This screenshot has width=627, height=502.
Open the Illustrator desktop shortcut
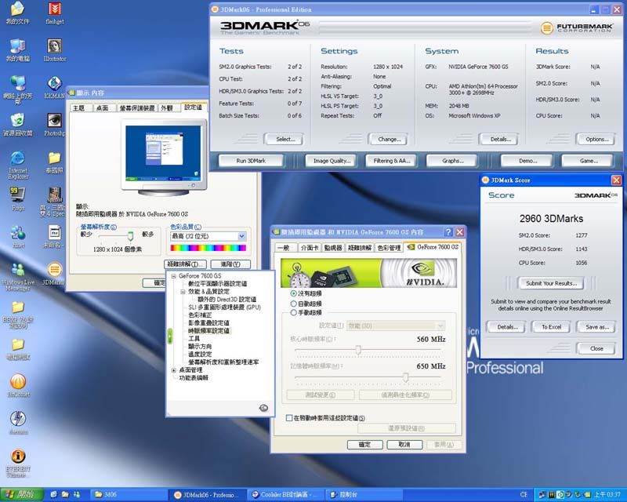pos(54,50)
